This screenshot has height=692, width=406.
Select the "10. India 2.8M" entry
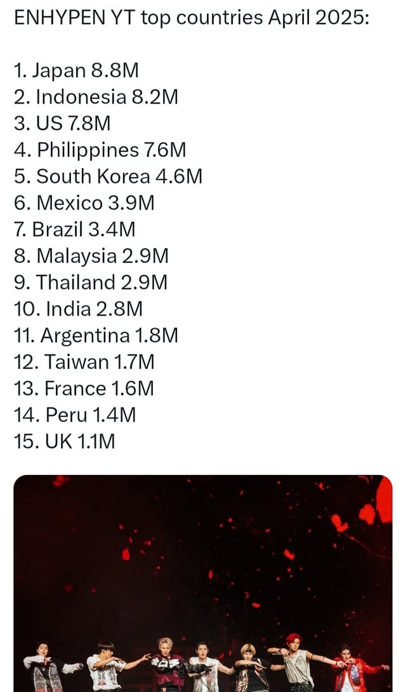pyautogui.click(x=78, y=309)
